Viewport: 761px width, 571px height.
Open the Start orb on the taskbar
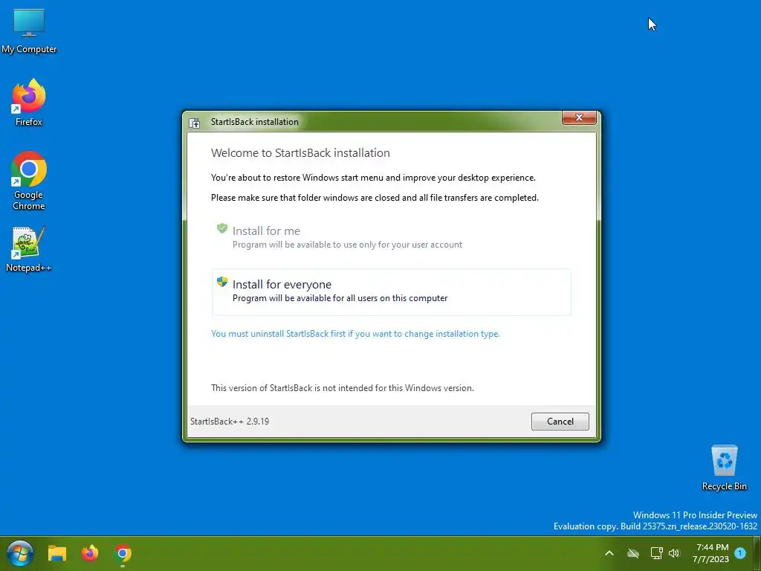coord(20,553)
